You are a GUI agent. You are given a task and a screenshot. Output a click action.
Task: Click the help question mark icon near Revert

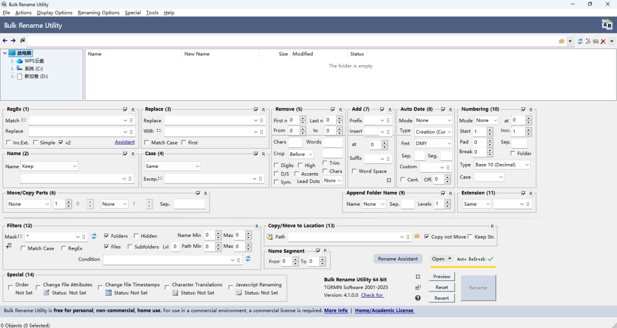click(418, 298)
